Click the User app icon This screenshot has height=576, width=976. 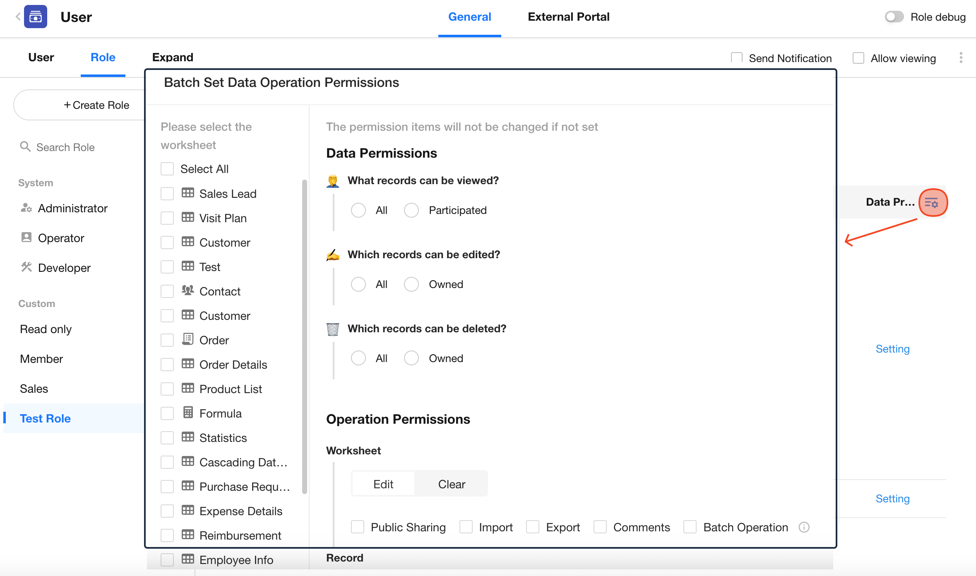point(36,17)
